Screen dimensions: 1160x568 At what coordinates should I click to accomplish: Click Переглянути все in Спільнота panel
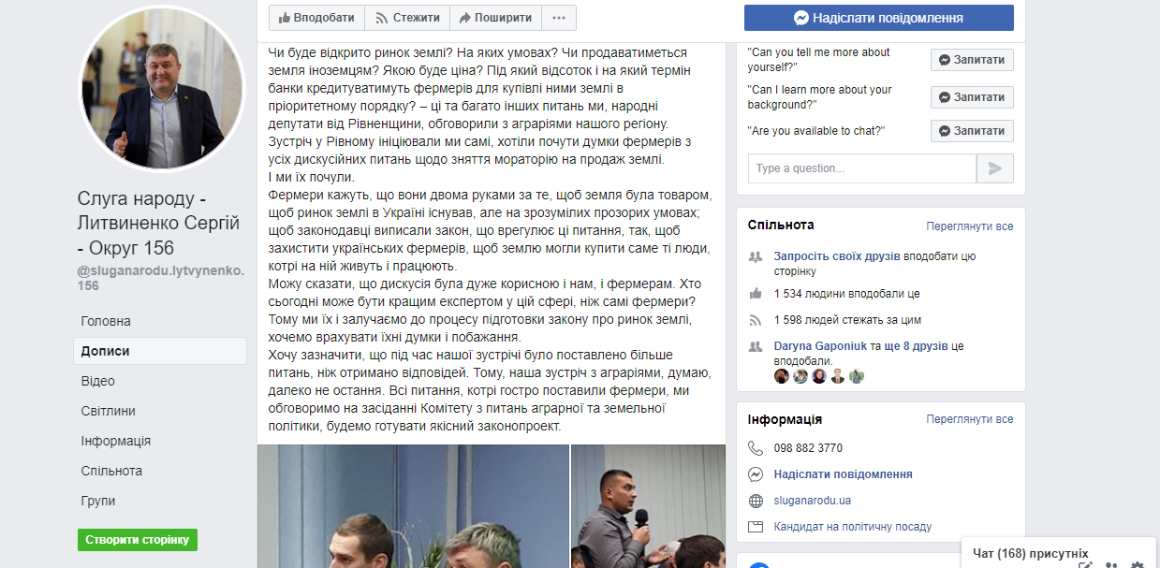pyautogui.click(x=970, y=226)
